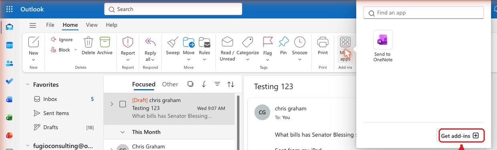This screenshot has width=497, height=150.
Task: Switch to the Other inbox tab
Action: [x=170, y=84]
